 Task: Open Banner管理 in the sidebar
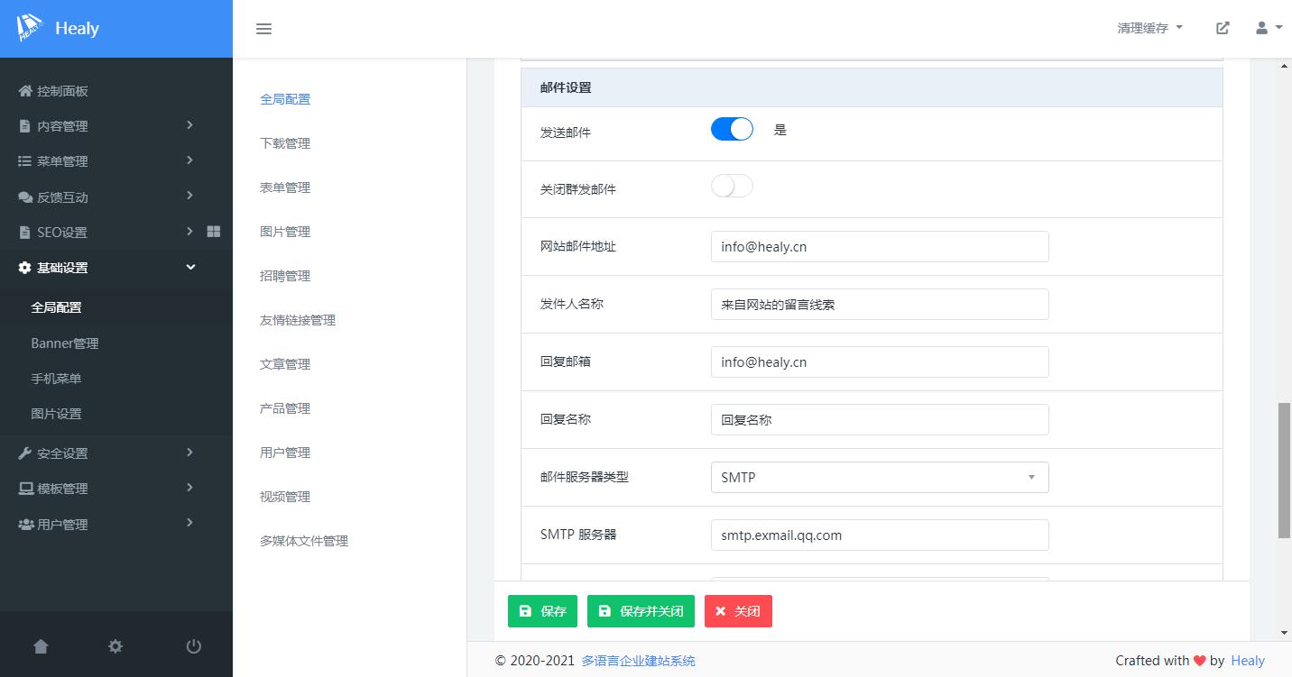click(x=65, y=343)
